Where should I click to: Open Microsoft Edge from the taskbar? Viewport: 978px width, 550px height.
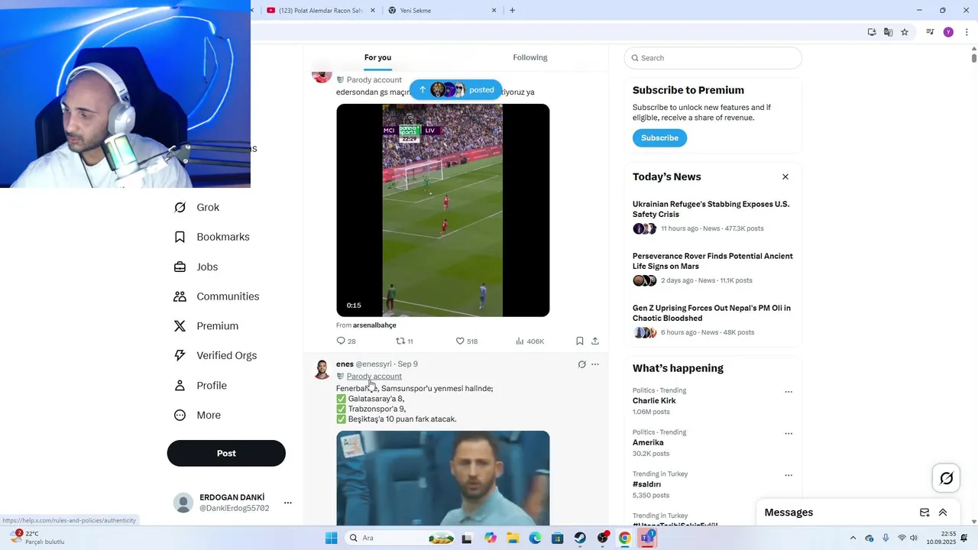[x=536, y=538]
